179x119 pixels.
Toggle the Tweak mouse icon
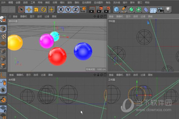(x=3, y=83)
